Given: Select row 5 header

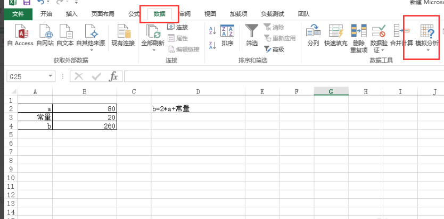Looking at the screenshot, I should tap(11, 134).
